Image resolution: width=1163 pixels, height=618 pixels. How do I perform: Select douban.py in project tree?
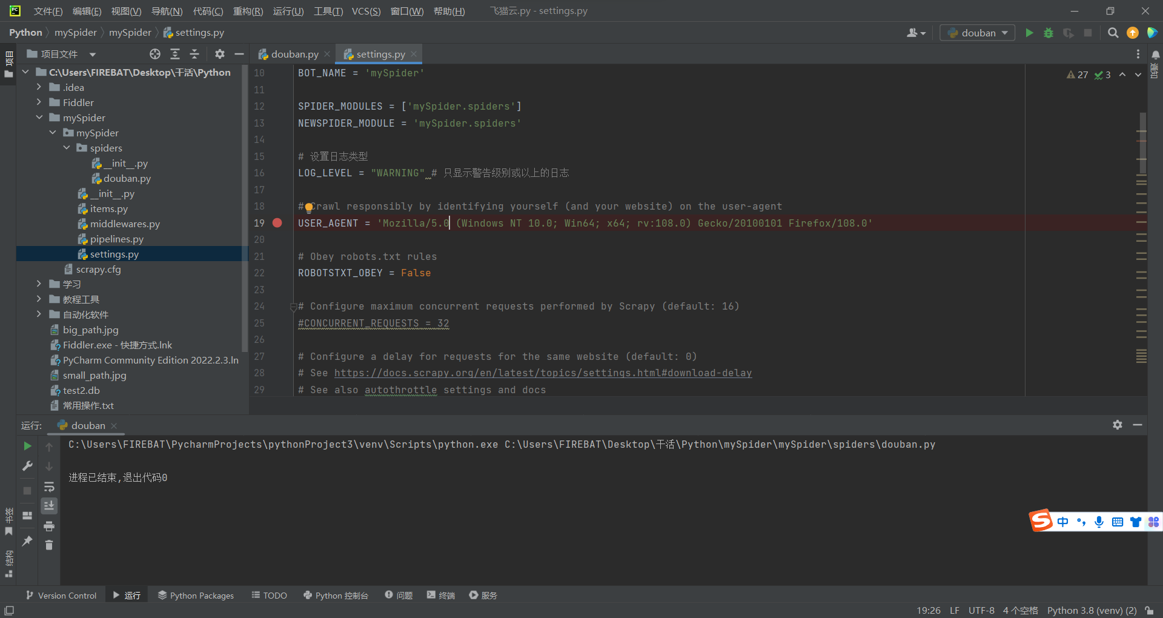click(121, 178)
